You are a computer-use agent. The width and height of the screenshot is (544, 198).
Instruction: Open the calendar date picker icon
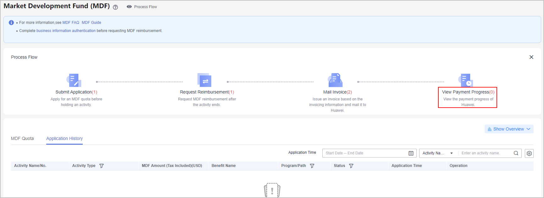411,153
